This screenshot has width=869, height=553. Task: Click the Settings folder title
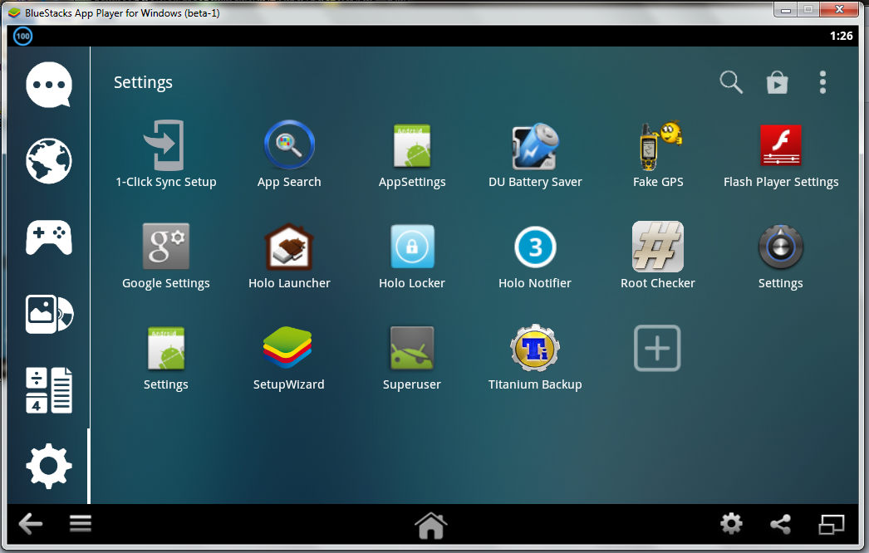[143, 82]
